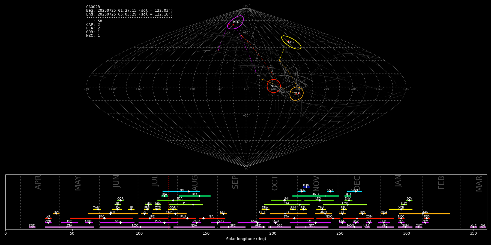This screenshot has height=245, width=491.
Task: Click the +120 longitude label on map
Action: (139, 89)
